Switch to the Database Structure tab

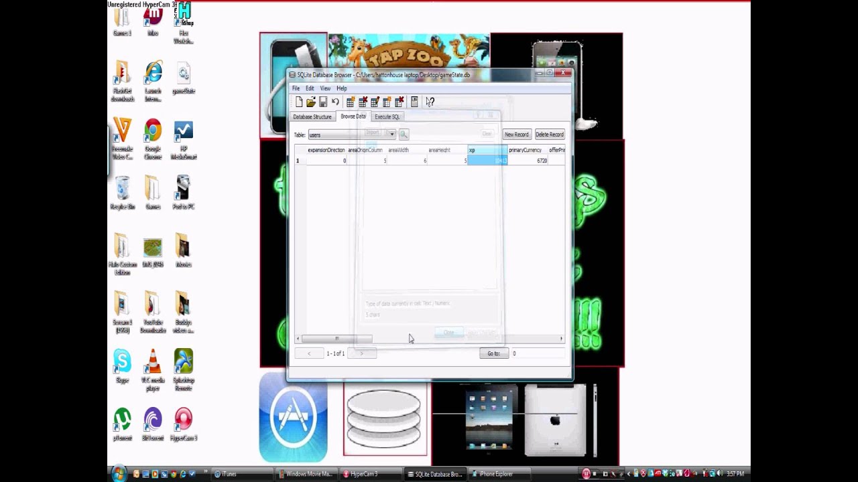click(312, 116)
